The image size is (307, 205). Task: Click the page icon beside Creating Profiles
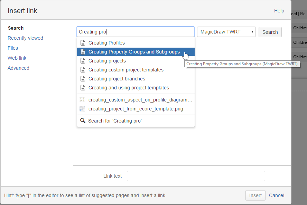(83, 43)
